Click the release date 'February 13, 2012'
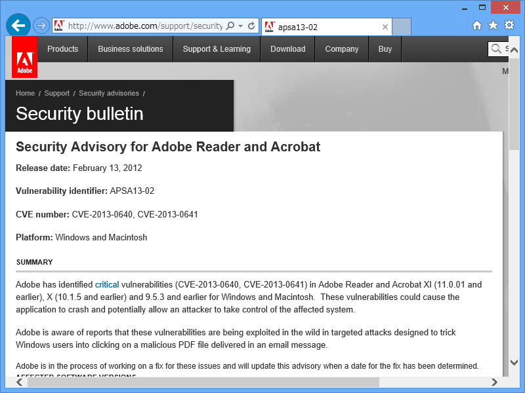Screen dimensions: 525x393 click(108, 168)
